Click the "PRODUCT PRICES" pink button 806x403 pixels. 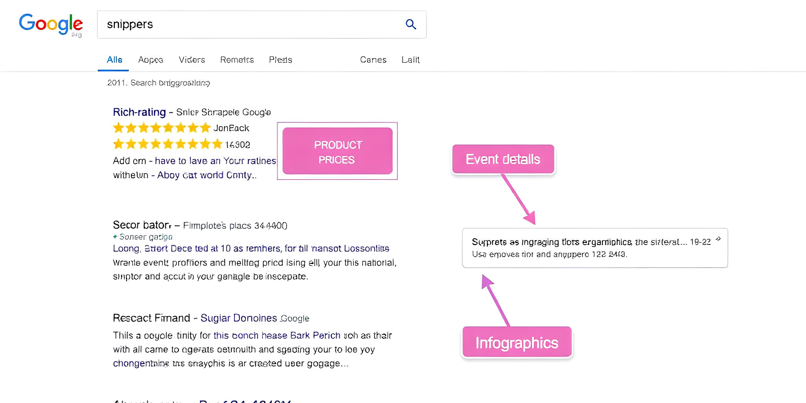[x=337, y=151]
